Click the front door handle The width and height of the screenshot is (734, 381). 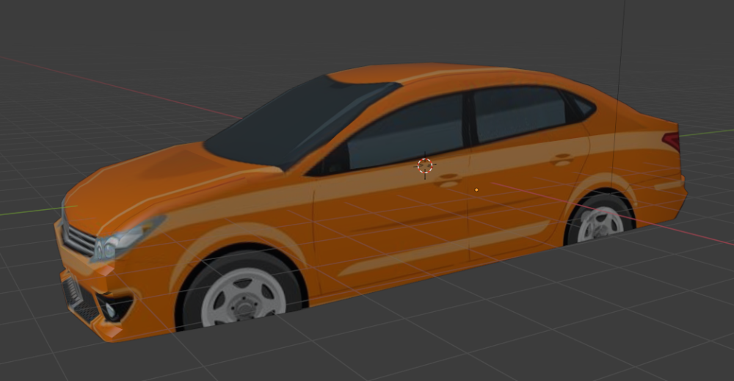click(447, 178)
